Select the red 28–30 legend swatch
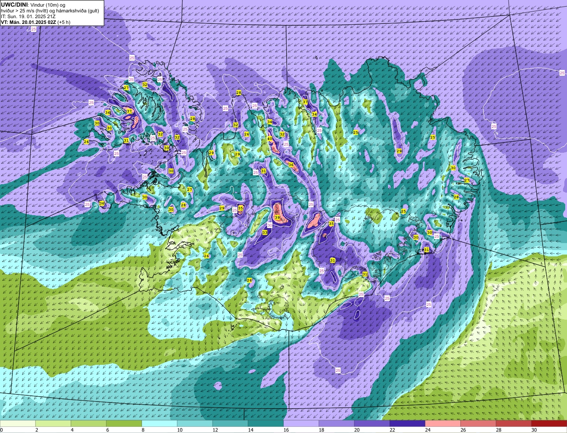Image resolution: width=567 pixels, height=433 pixels. point(514,423)
